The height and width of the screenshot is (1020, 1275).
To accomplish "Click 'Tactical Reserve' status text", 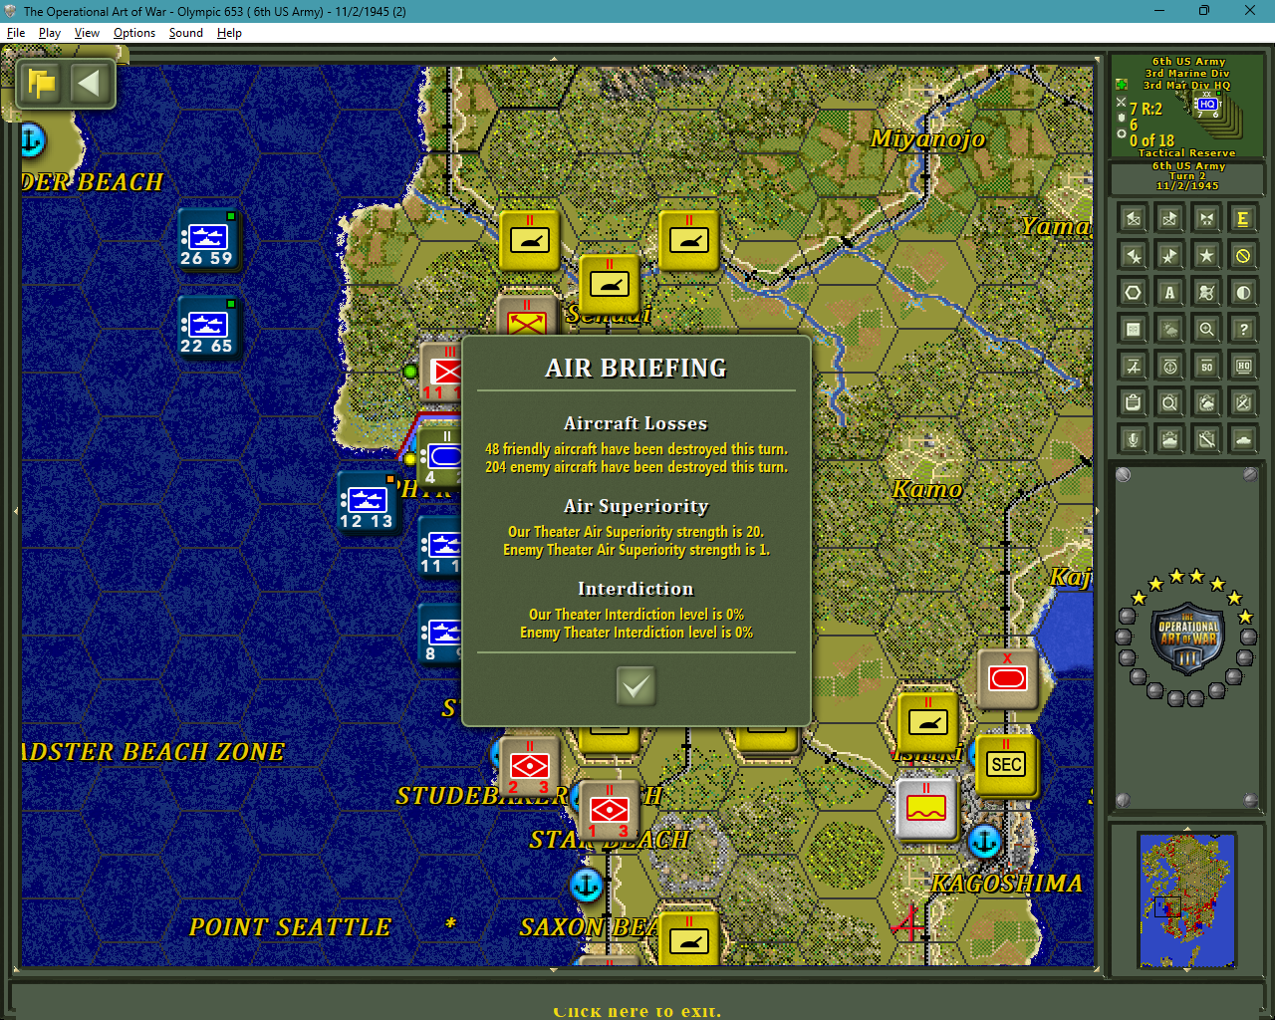I will click(1186, 153).
